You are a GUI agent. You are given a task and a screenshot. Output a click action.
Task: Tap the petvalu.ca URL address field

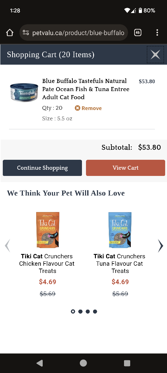tap(78, 33)
